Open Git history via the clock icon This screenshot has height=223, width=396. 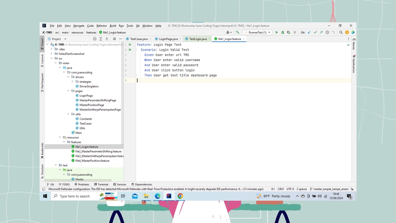[x=327, y=32]
